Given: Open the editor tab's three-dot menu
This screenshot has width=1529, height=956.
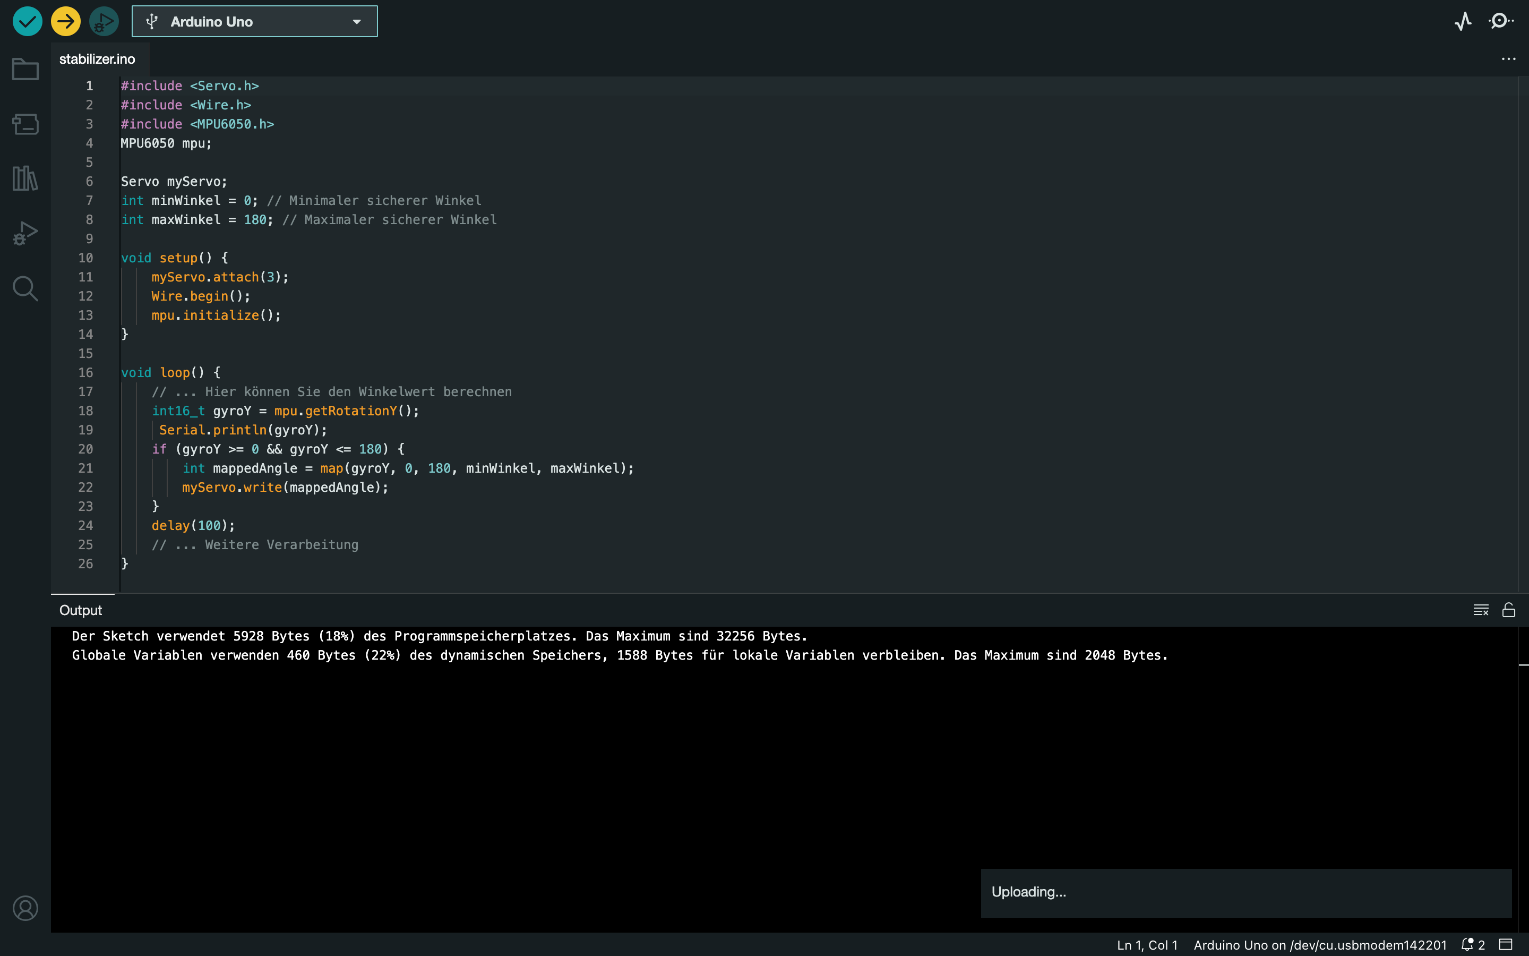Looking at the screenshot, I should tap(1508, 59).
